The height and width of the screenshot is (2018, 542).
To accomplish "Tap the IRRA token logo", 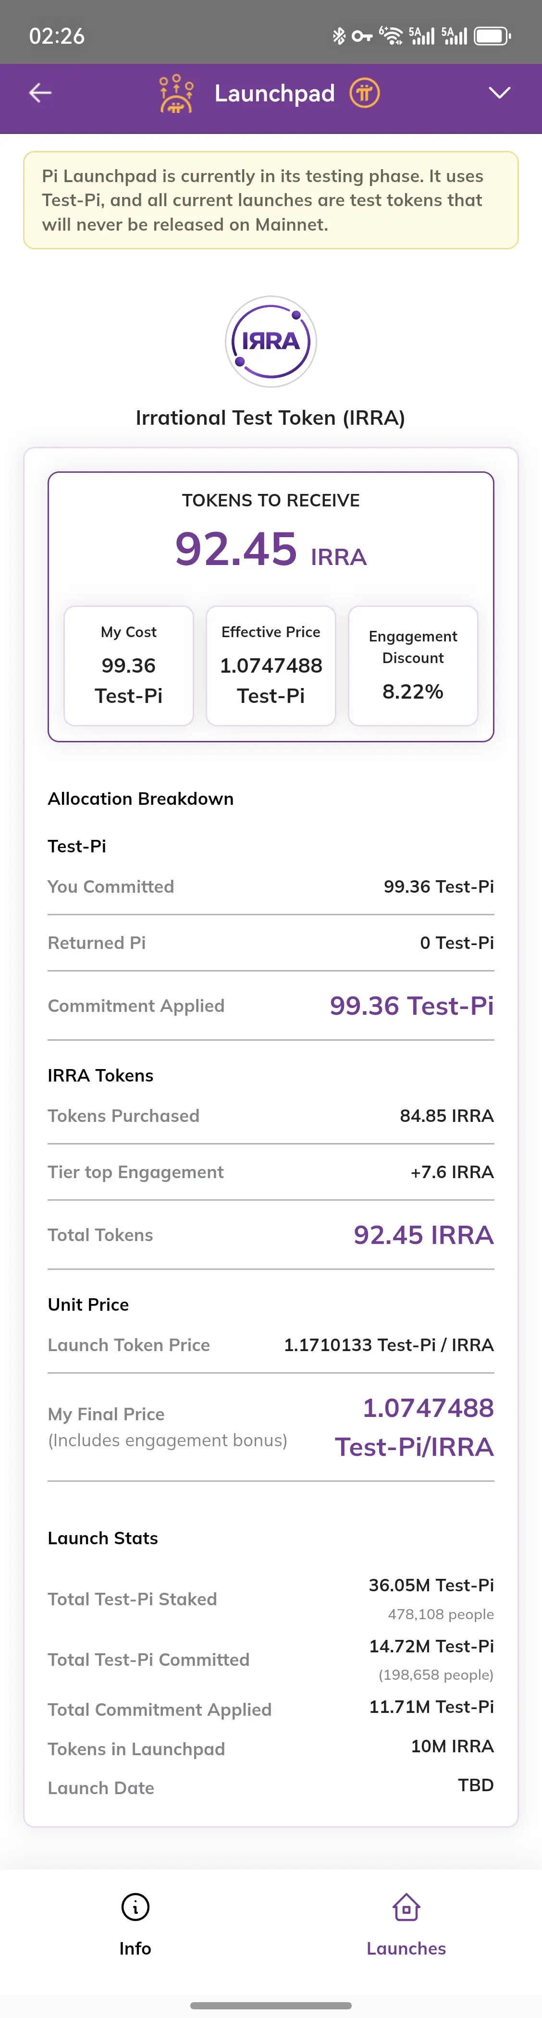I will pos(271,342).
